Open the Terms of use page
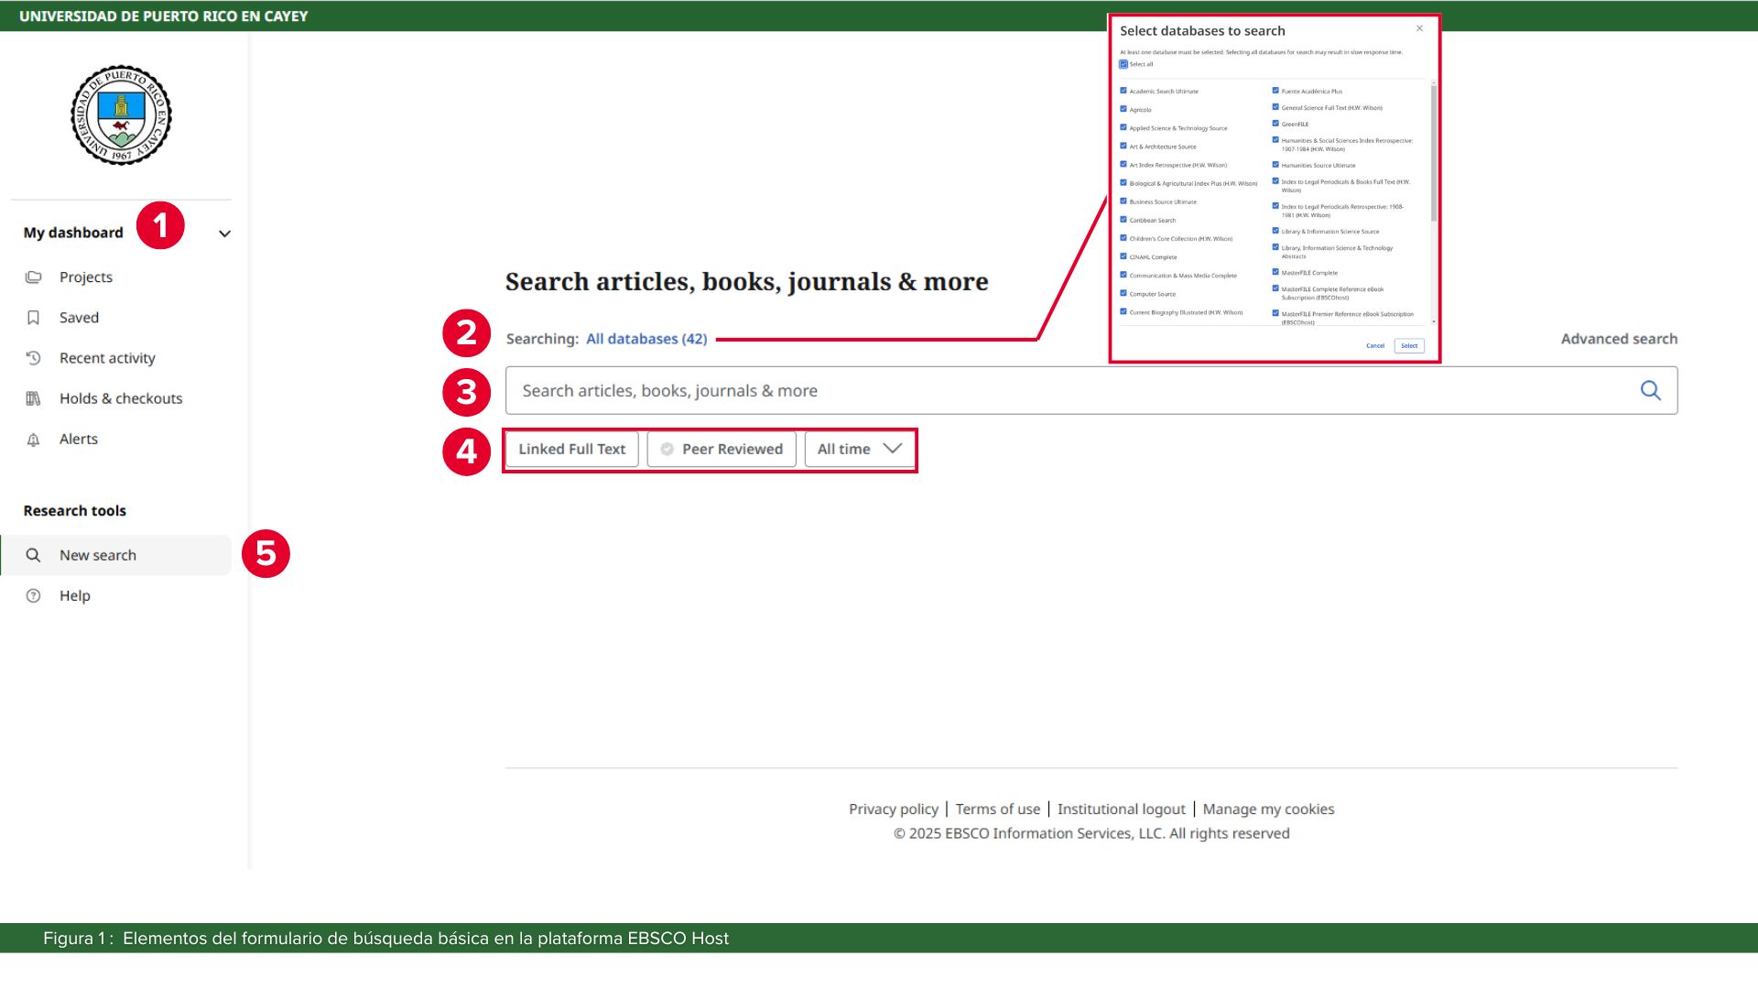The image size is (1758, 989). [997, 809]
